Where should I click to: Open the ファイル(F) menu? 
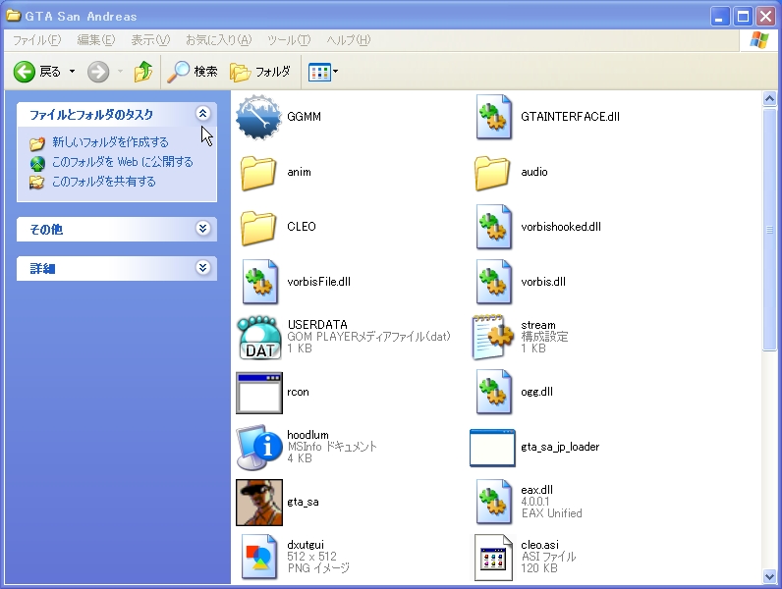(37, 40)
